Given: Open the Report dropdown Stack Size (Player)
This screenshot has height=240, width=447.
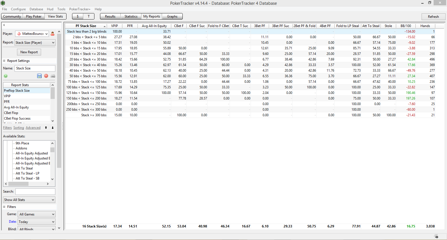Looking at the screenshot, I should 35,43.
